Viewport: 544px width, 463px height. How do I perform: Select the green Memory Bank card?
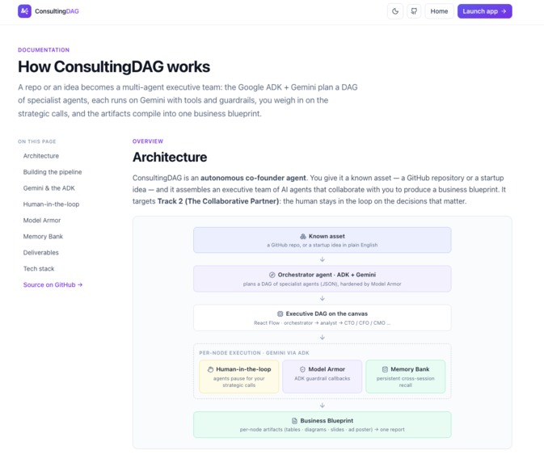pos(406,377)
